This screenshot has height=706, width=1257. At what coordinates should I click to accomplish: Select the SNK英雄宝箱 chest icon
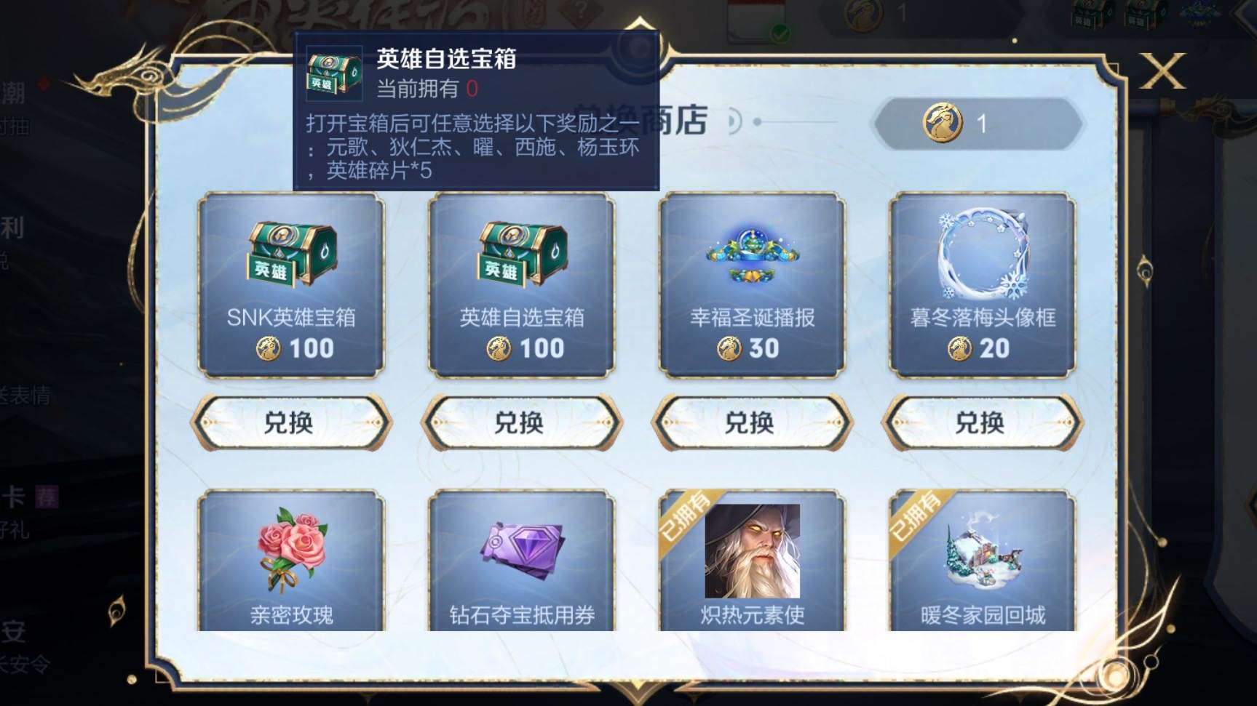(292, 254)
